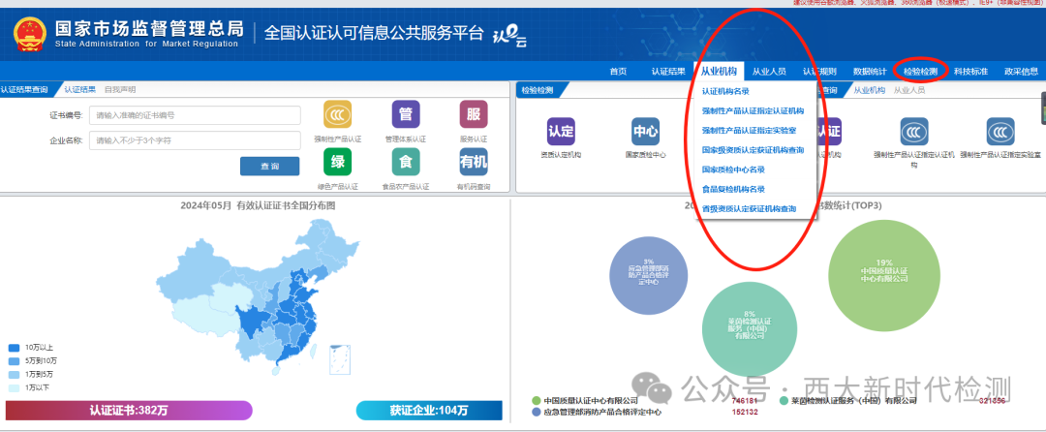Open the 食品农产品认证 icon
Viewport: 1046px width, 432px height.
tap(406, 162)
